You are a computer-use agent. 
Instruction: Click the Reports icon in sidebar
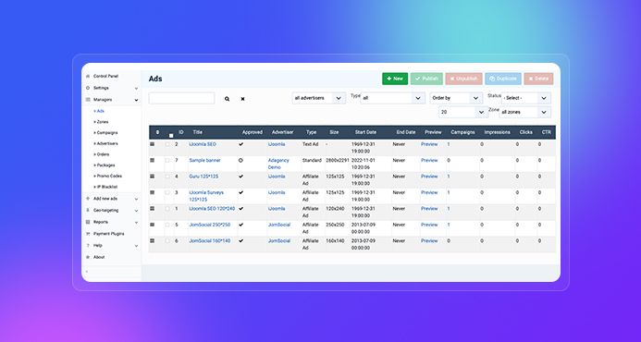(x=88, y=222)
